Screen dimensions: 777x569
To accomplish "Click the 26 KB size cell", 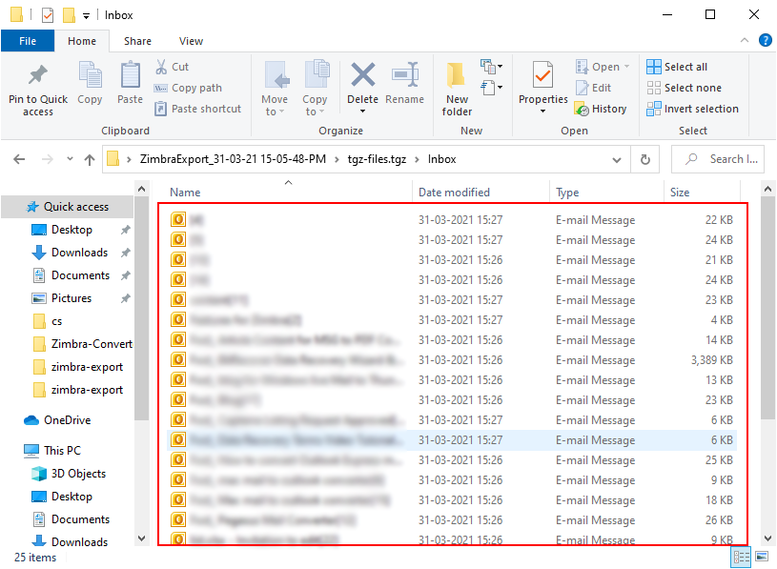I will (x=719, y=520).
